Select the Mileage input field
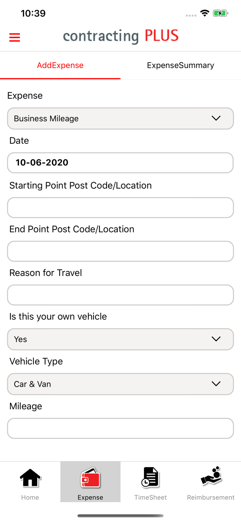 [120, 428]
